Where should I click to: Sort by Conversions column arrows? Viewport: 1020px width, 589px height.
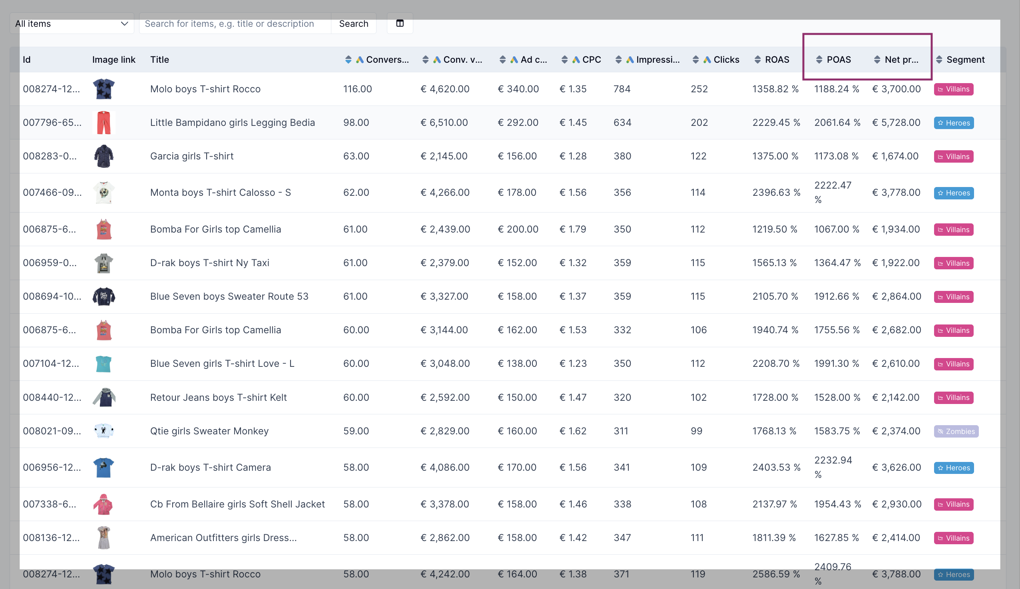[x=348, y=60]
